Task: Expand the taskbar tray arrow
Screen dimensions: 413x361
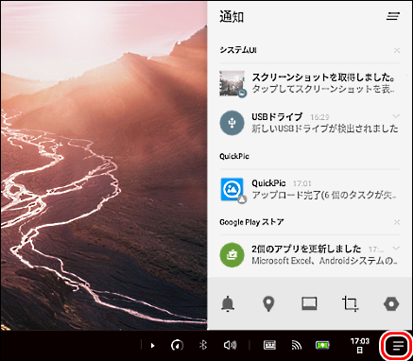Action: 152,346
